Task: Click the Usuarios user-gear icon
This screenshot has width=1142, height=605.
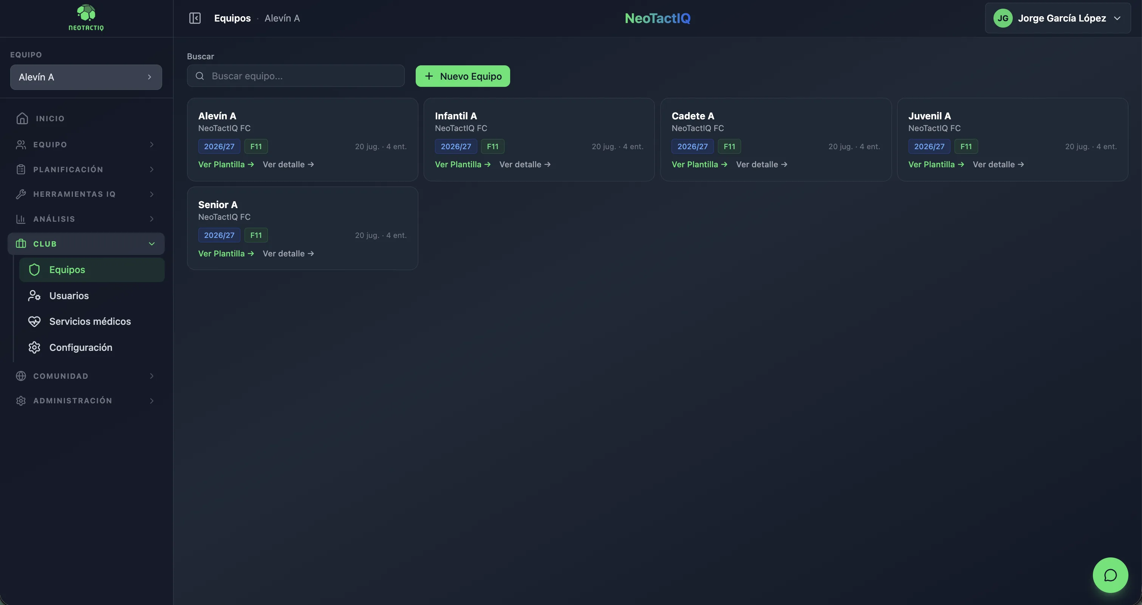Action: click(35, 295)
